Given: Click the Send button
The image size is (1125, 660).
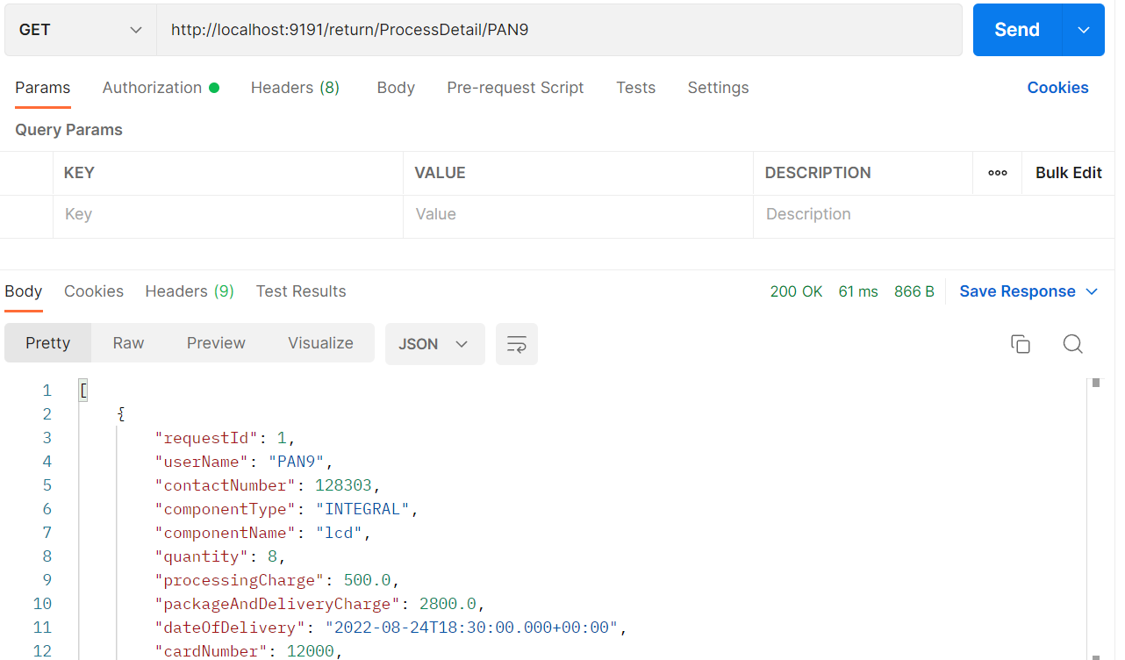Looking at the screenshot, I should point(1015,29).
